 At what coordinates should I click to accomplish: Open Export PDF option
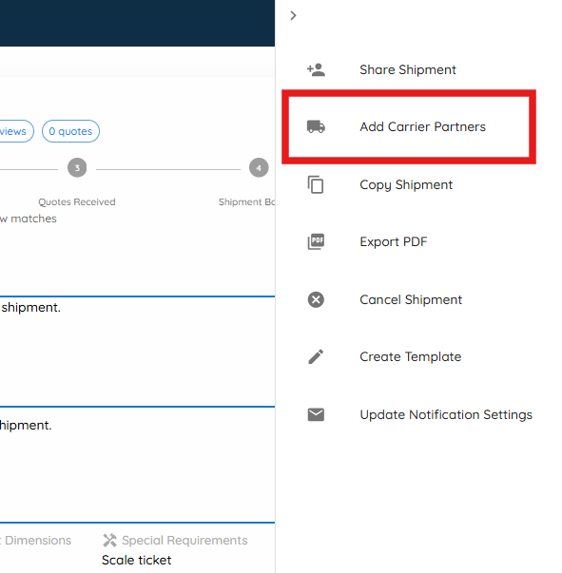[x=394, y=241]
